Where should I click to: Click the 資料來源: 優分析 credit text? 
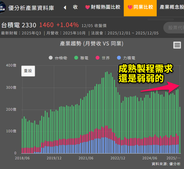(166, 164)
